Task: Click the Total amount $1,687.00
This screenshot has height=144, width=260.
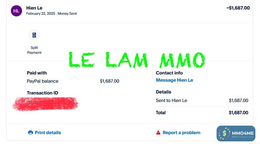Action: click(x=238, y=113)
